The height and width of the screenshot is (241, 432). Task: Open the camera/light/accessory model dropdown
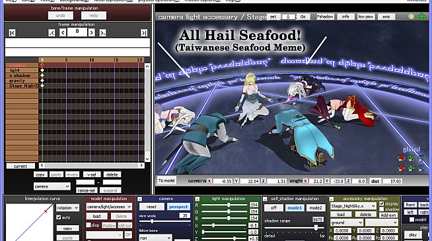click(x=109, y=207)
